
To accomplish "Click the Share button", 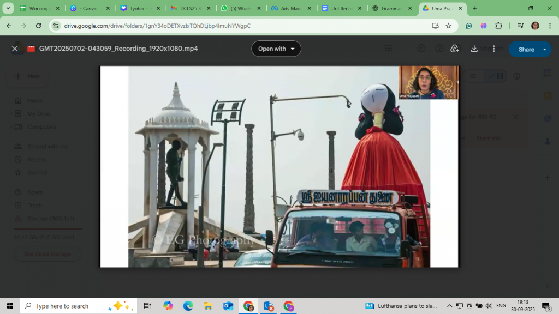I will click(526, 49).
